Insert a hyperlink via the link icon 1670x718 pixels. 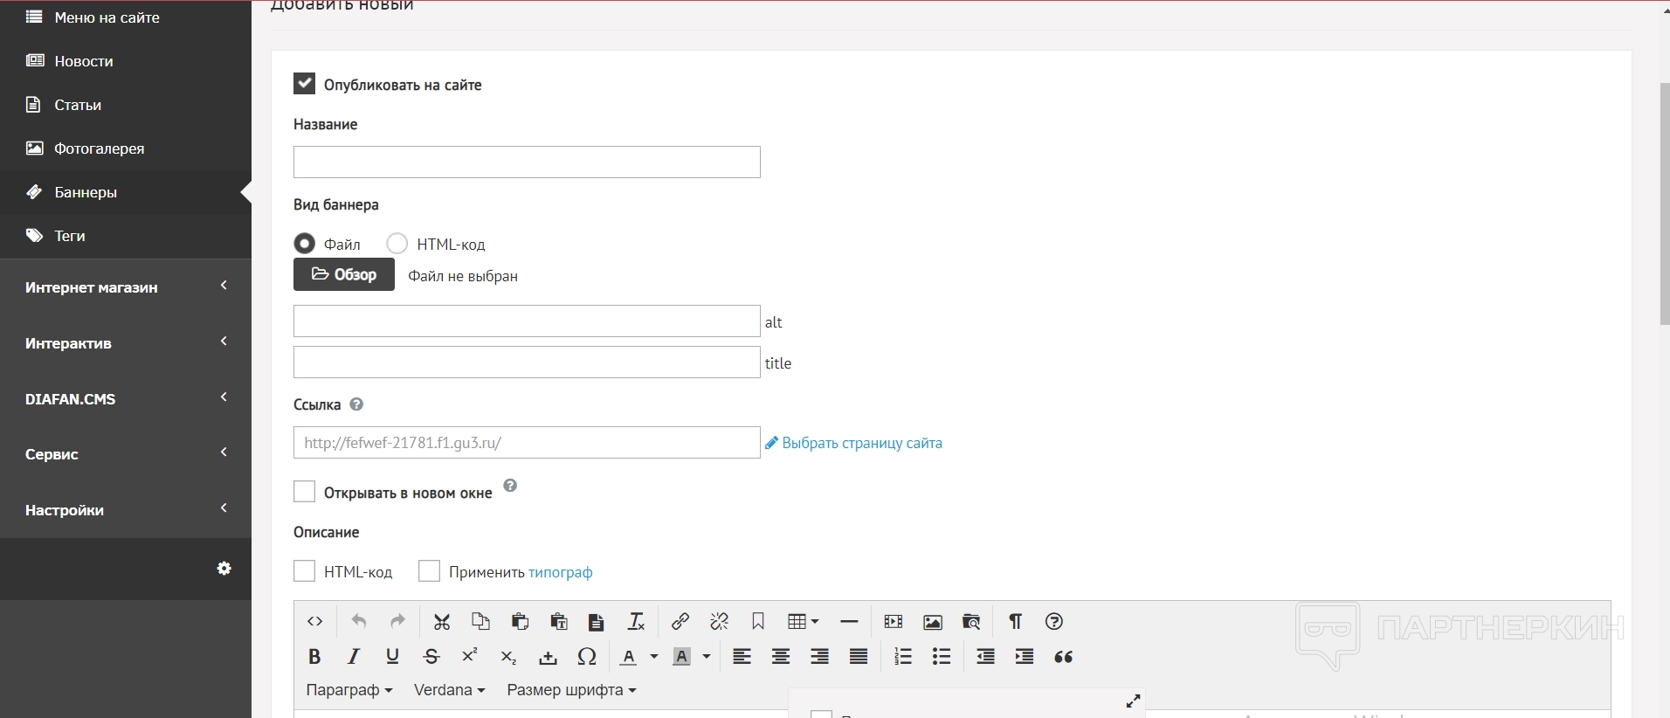coord(680,622)
